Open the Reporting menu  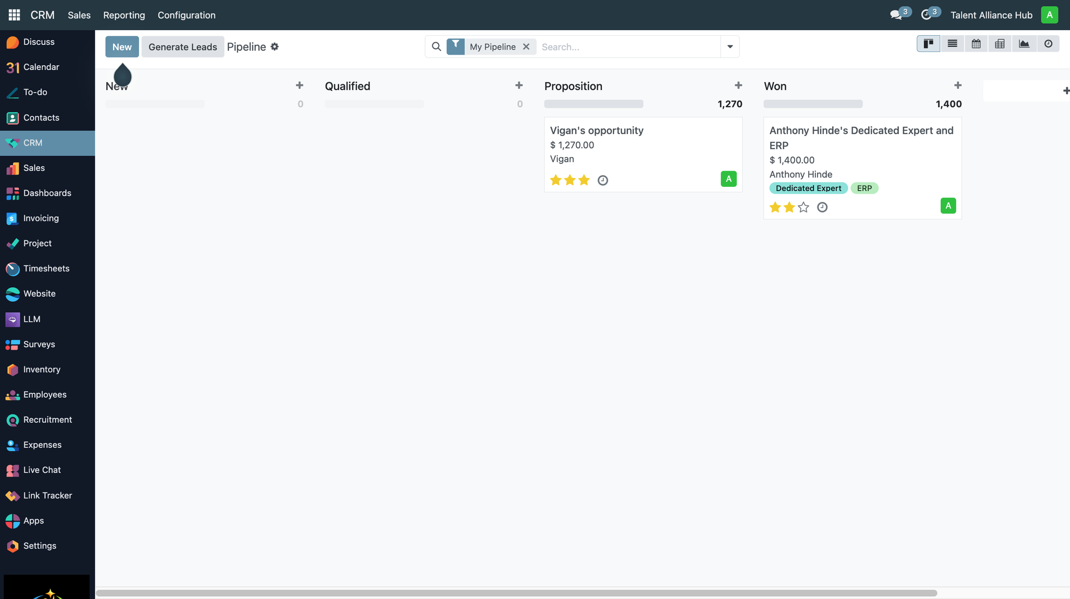pyautogui.click(x=124, y=15)
